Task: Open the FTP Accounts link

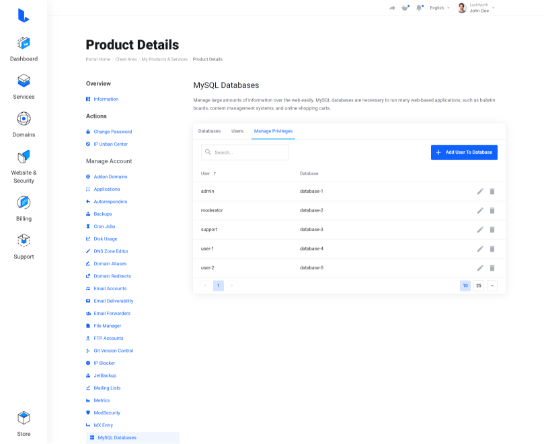Action: click(108, 339)
